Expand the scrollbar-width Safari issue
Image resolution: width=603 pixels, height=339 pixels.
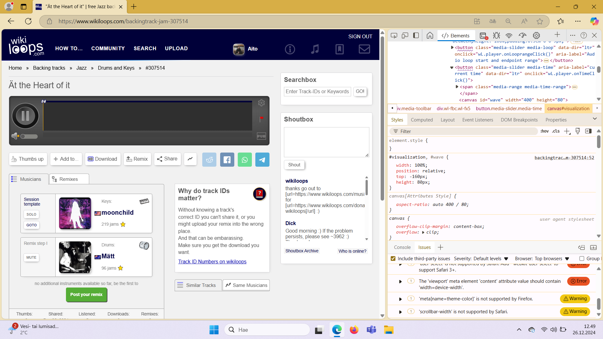pos(400,312)
